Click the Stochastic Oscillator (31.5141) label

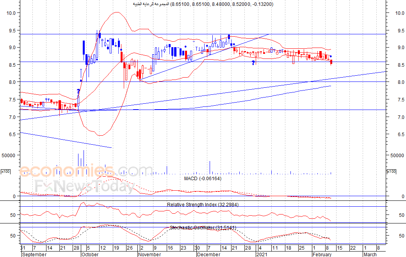point(203,227)
